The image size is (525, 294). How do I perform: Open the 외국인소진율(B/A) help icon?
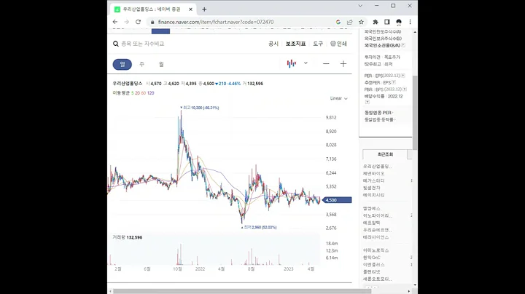click(403, 45)
